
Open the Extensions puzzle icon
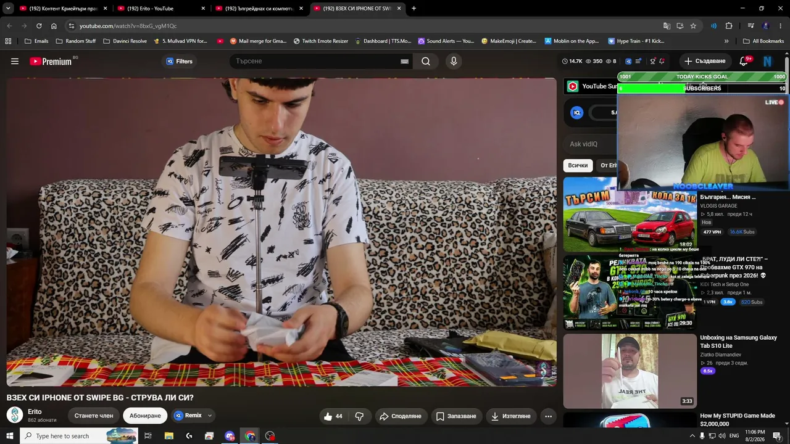729,26
